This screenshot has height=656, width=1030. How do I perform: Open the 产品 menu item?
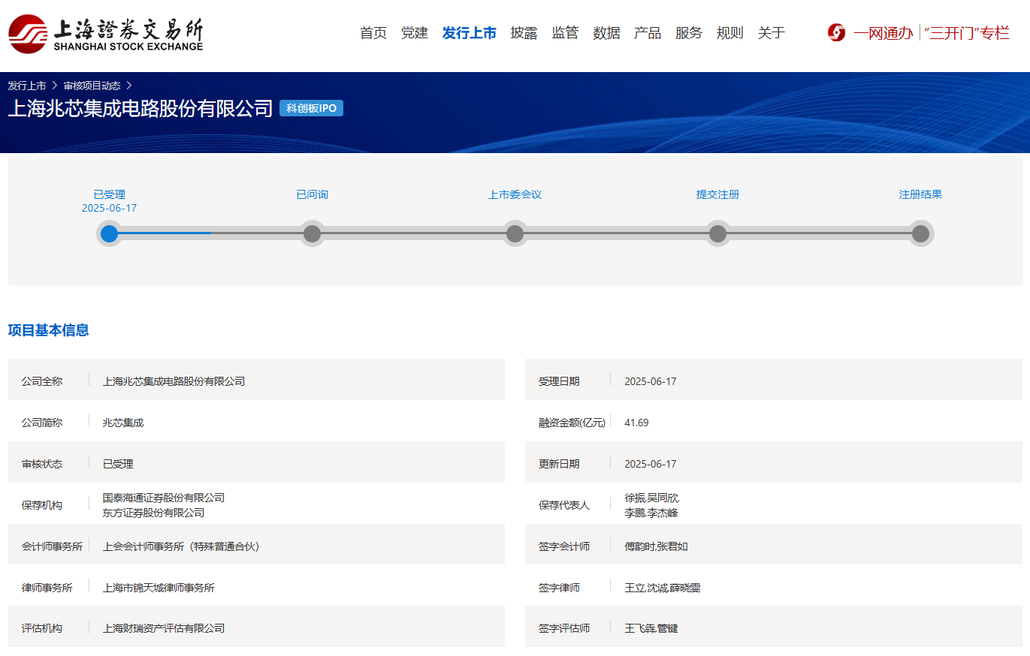click(x=648, y=33)
